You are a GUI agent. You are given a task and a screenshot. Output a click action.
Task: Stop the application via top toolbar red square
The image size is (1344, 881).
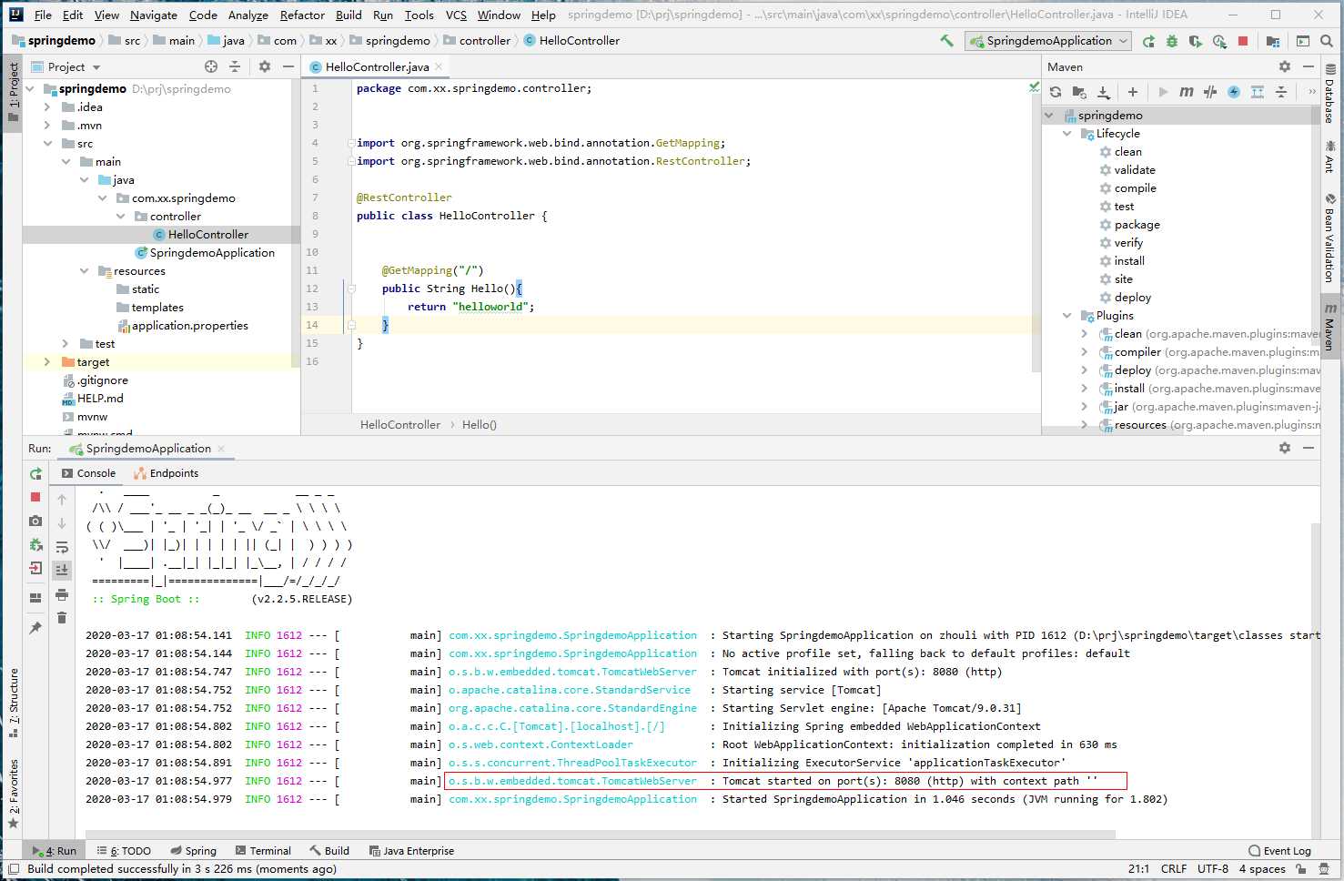pyautogui.click(x=1243, y=41)
